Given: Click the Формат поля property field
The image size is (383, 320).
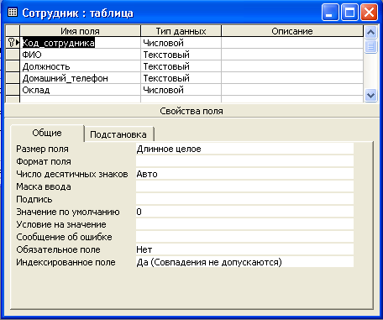Looking at the screenshot, I should (x=244, y=161).
